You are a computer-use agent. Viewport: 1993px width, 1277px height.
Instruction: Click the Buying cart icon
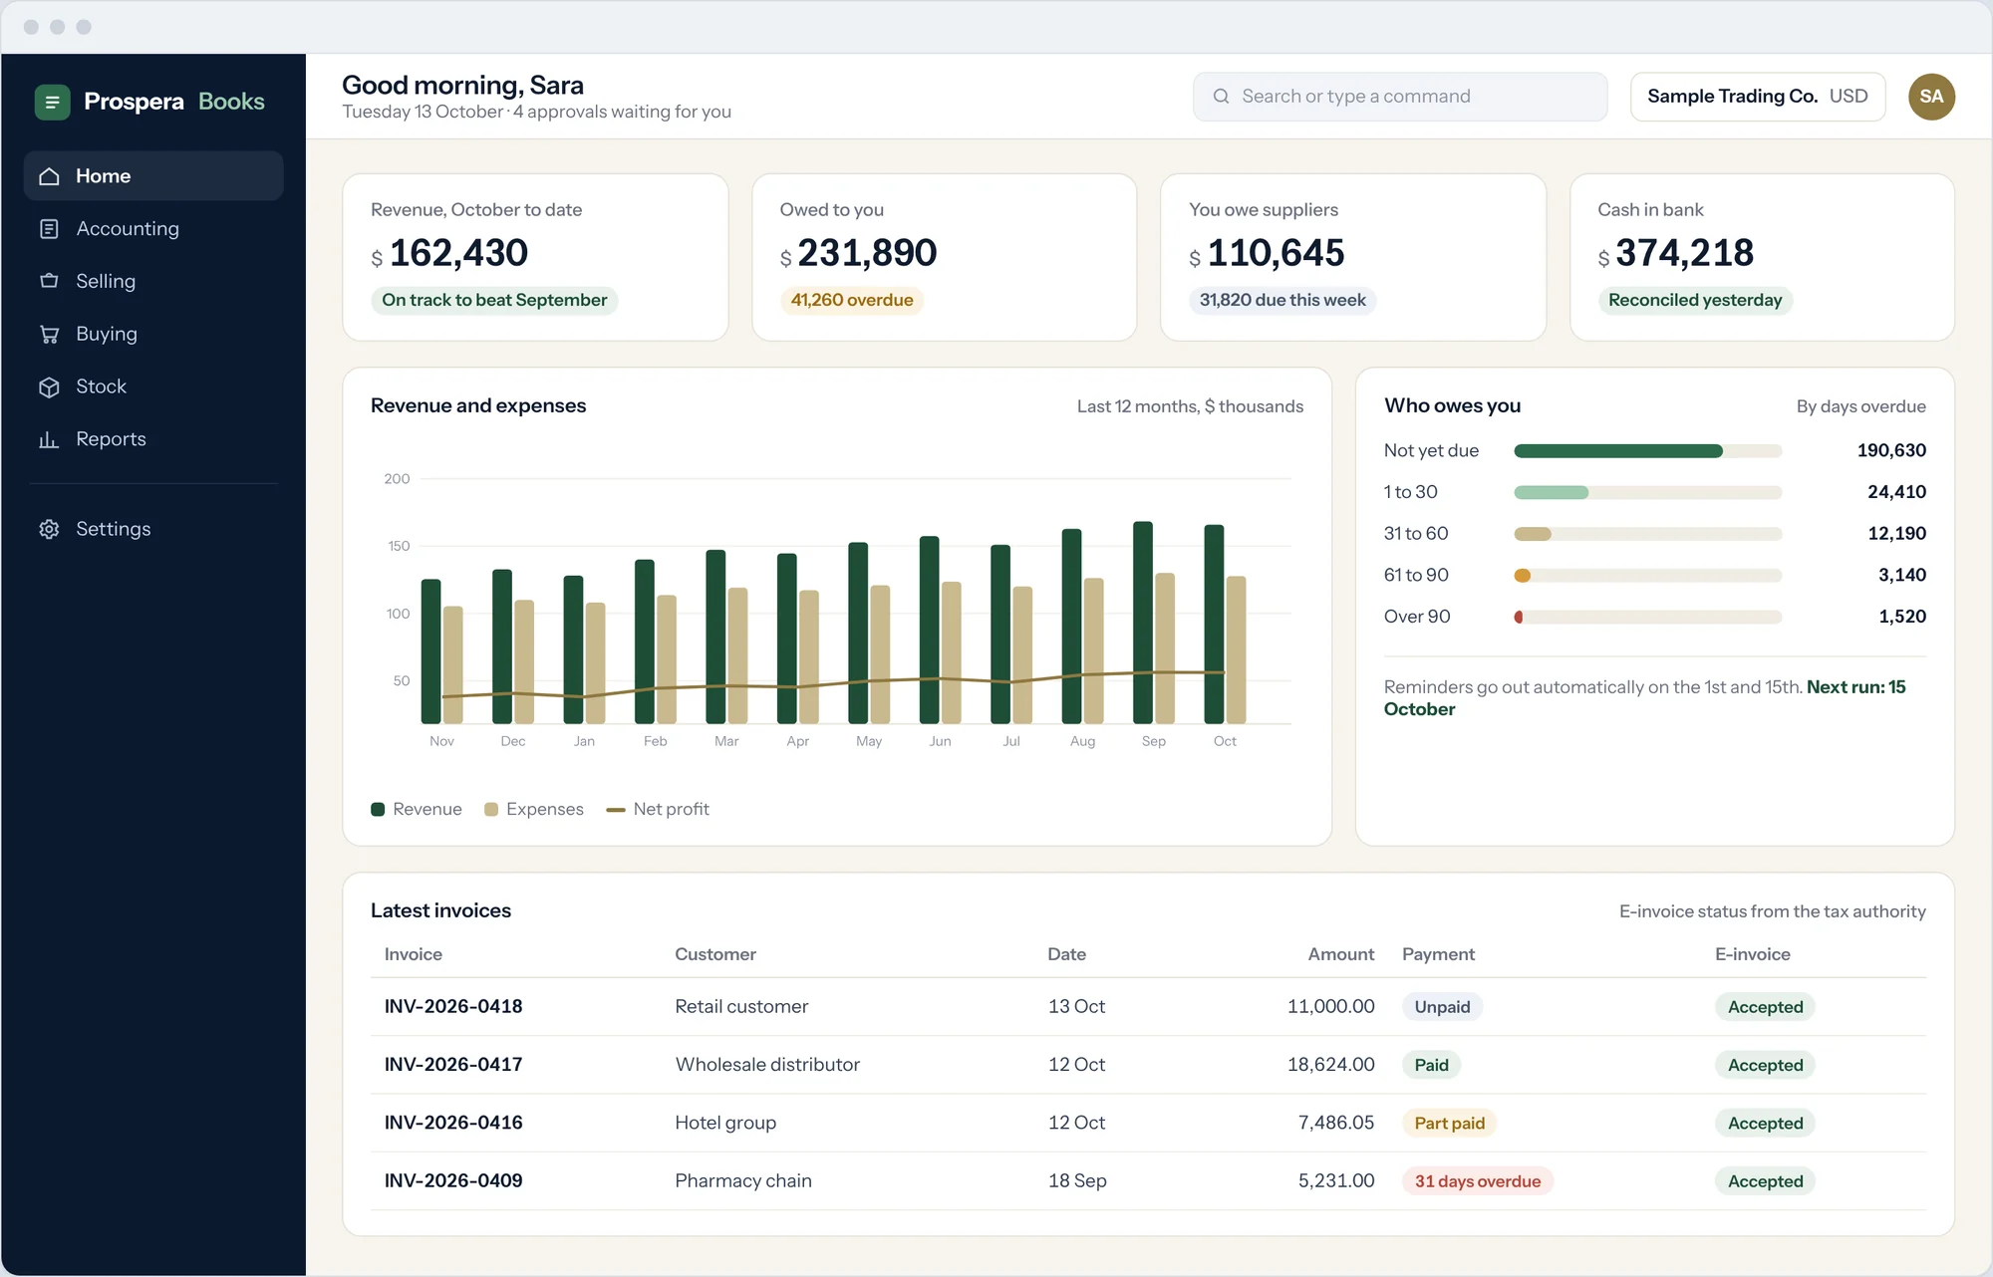(x=49, y=334)
